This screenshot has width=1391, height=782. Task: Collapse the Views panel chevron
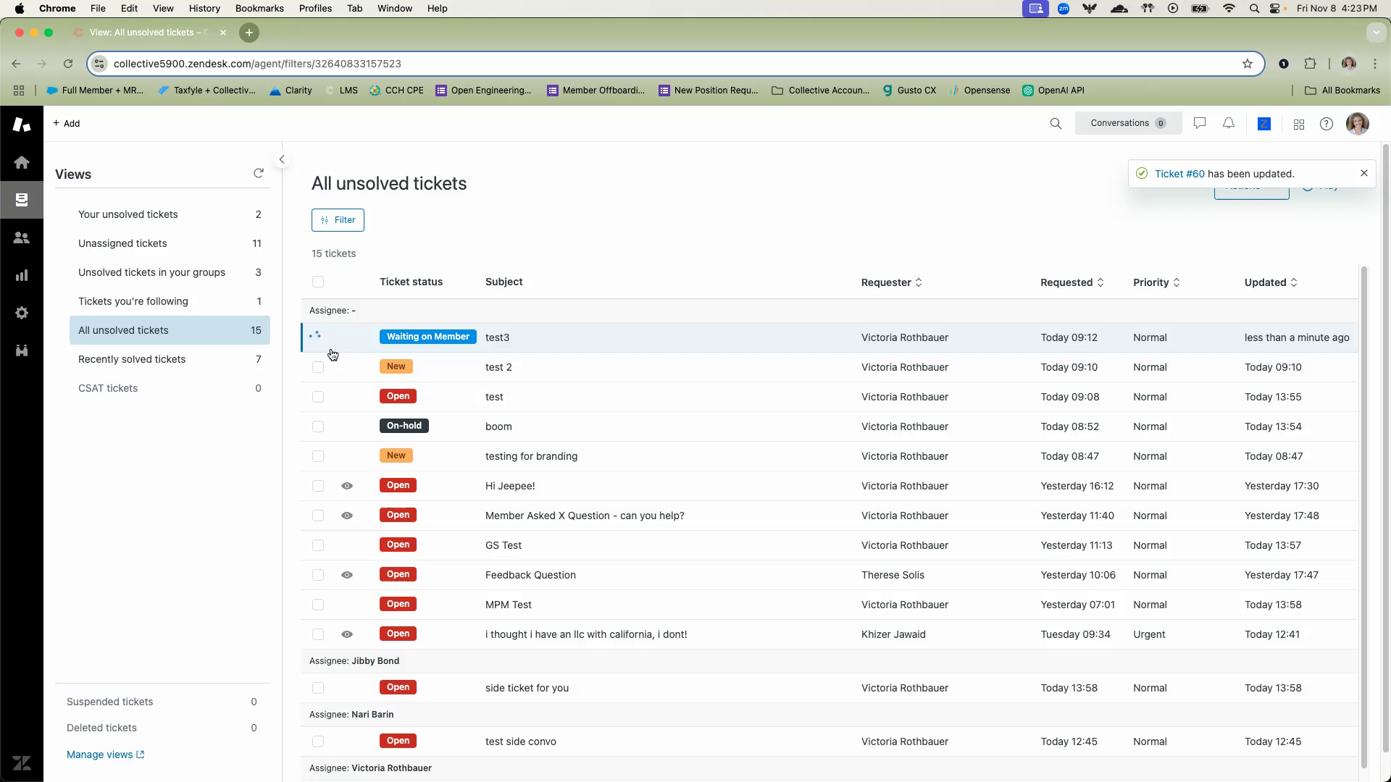[x=282, y=159]
